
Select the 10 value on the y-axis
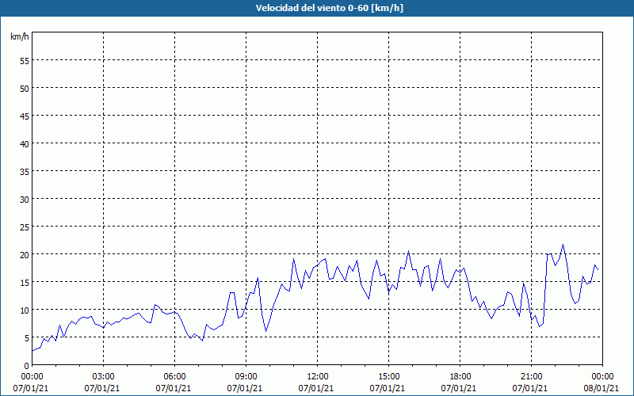[25, 310]
